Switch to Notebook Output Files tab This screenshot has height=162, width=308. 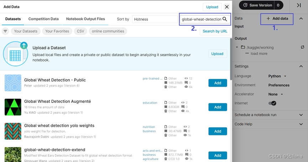click(85, 19)
